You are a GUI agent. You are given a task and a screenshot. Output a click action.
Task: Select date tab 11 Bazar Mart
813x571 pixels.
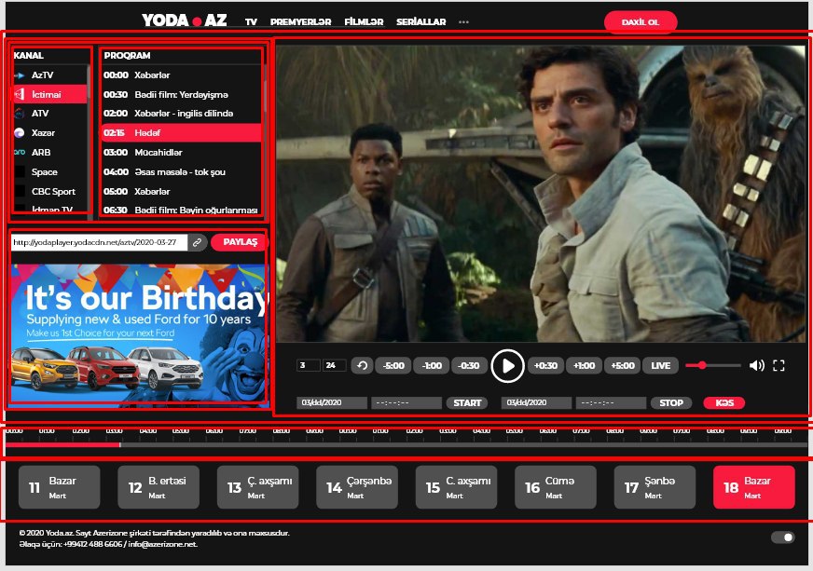pos(59,487)
